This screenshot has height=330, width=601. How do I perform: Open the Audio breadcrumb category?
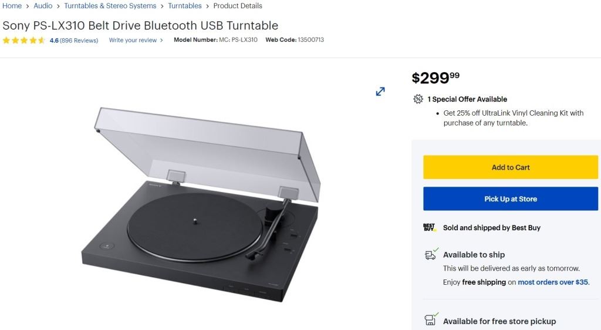pos(43,6)
